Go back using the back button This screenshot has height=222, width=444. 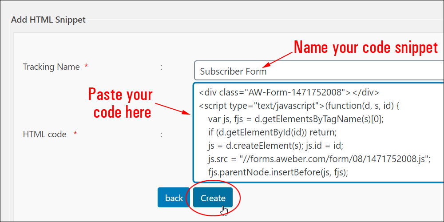174,198
